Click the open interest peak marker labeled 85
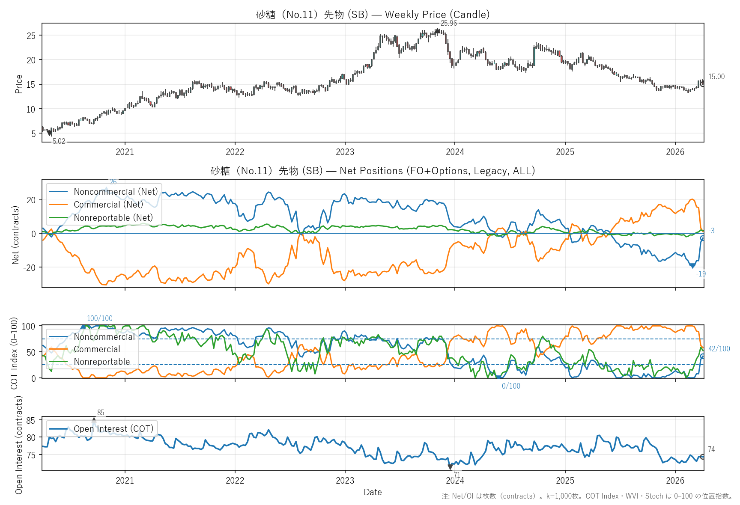 pyautogui.click(x=94, y=420)
